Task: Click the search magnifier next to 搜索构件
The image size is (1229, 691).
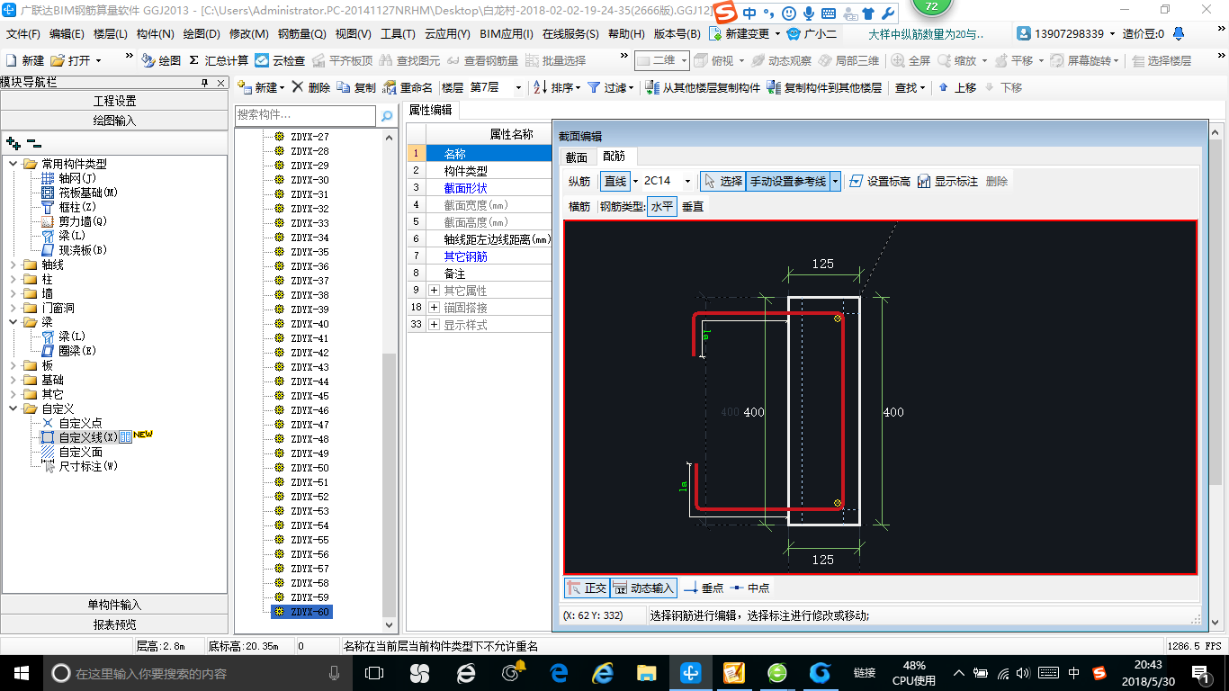Action: [387, 115]
